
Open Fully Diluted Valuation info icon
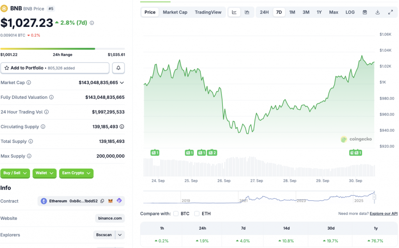(x=51, y=97)
